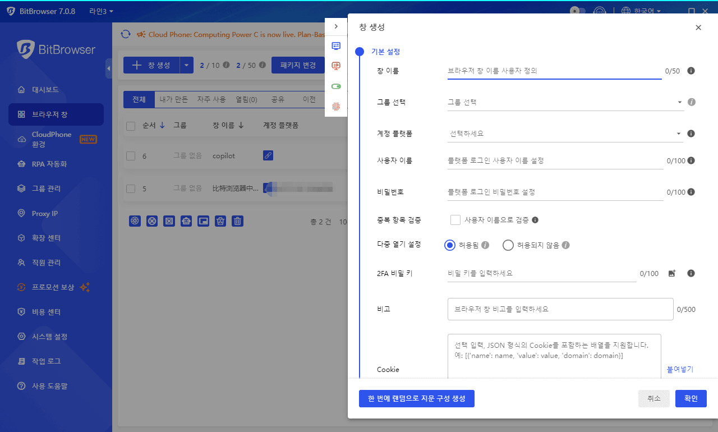Select the 허용되지 않음 radio option
The width and height of the screenshot is (718, 432).
(x=508, y=245)
